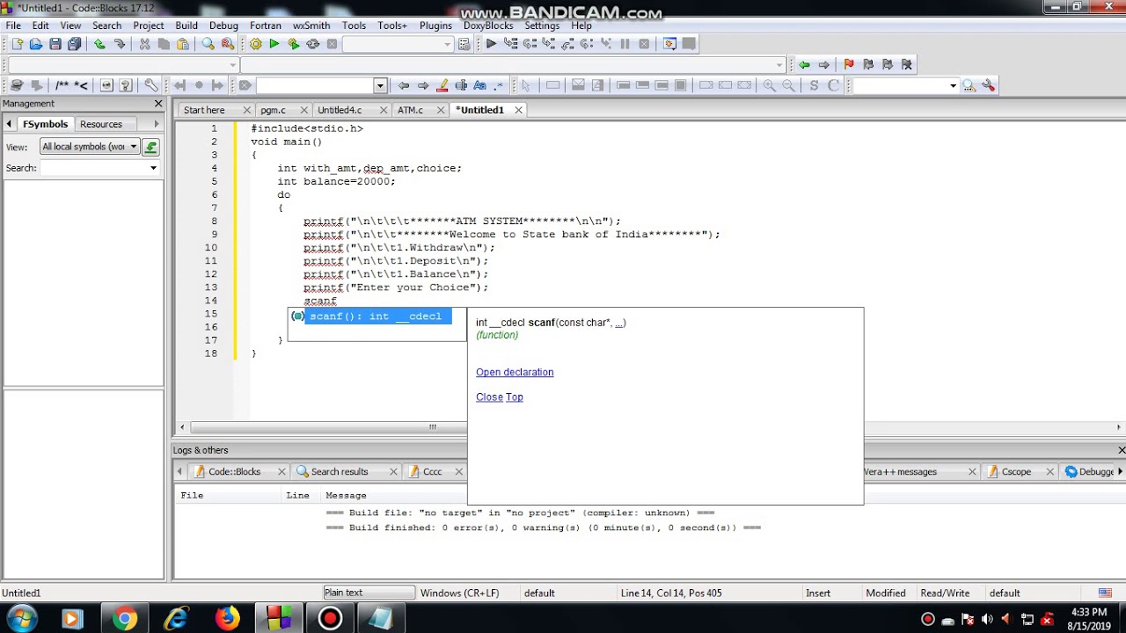Image resolution: width=1126 pixels, height=633 pixels.
Task: Open DoxyBlocks preferences wrench icon
Action: (151, 85)
